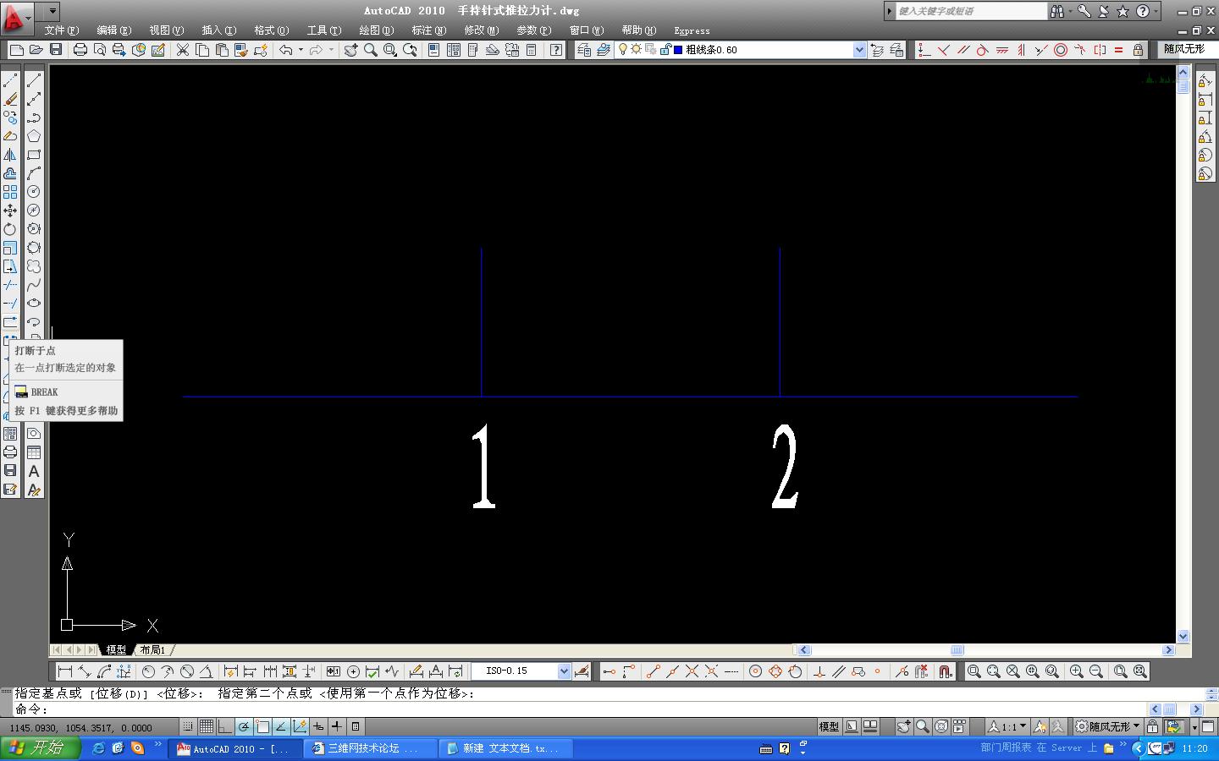1219x761 pixels.
Task: Click the search keyword input field
Action: click(x=971, y=11)
